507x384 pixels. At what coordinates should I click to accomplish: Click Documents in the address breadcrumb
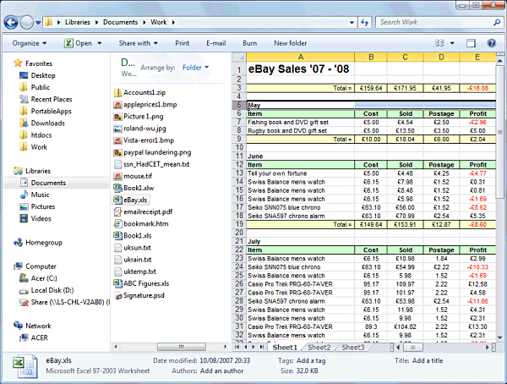[x=120, y=22]
